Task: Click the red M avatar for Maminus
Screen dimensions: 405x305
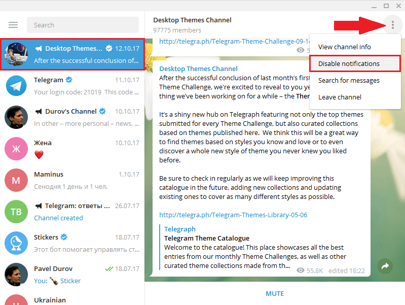Action: point(16,180)
